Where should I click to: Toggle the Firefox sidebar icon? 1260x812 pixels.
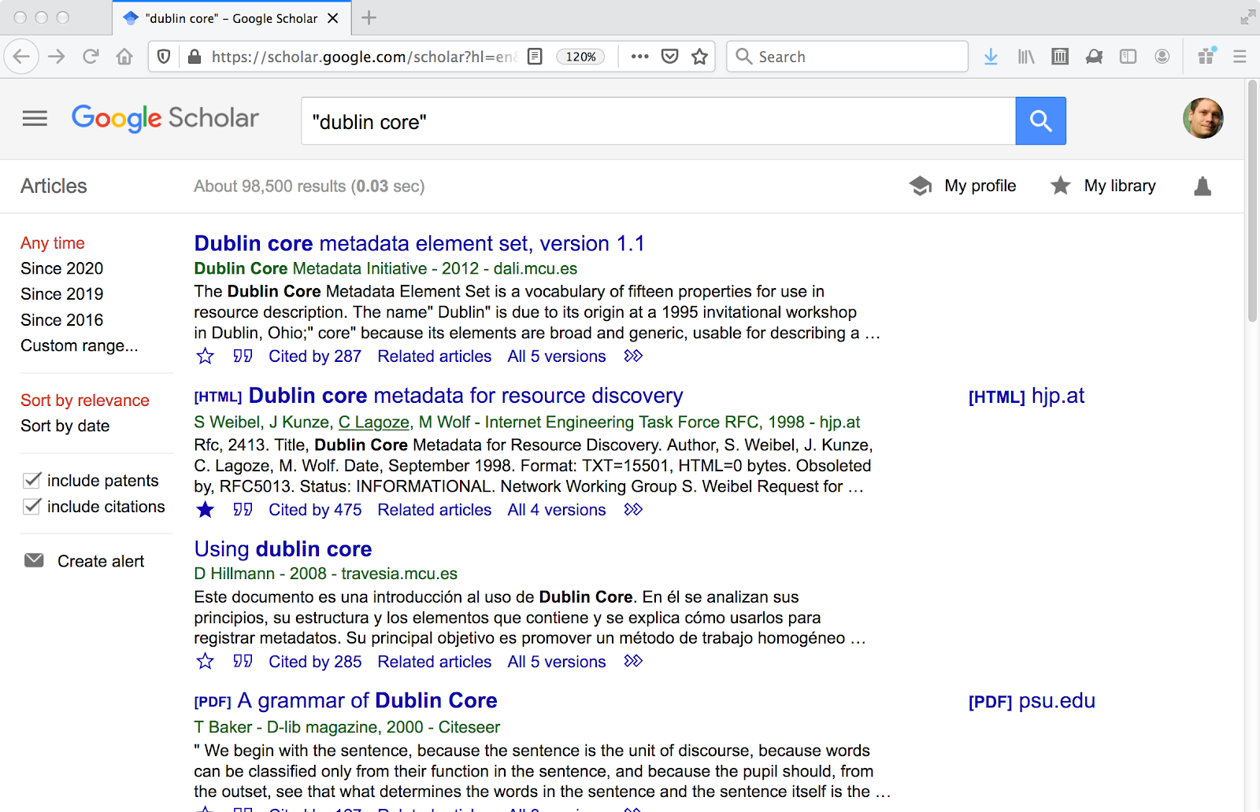point(1128,57)
